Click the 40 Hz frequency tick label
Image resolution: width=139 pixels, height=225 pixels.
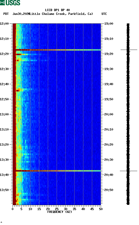83,209
